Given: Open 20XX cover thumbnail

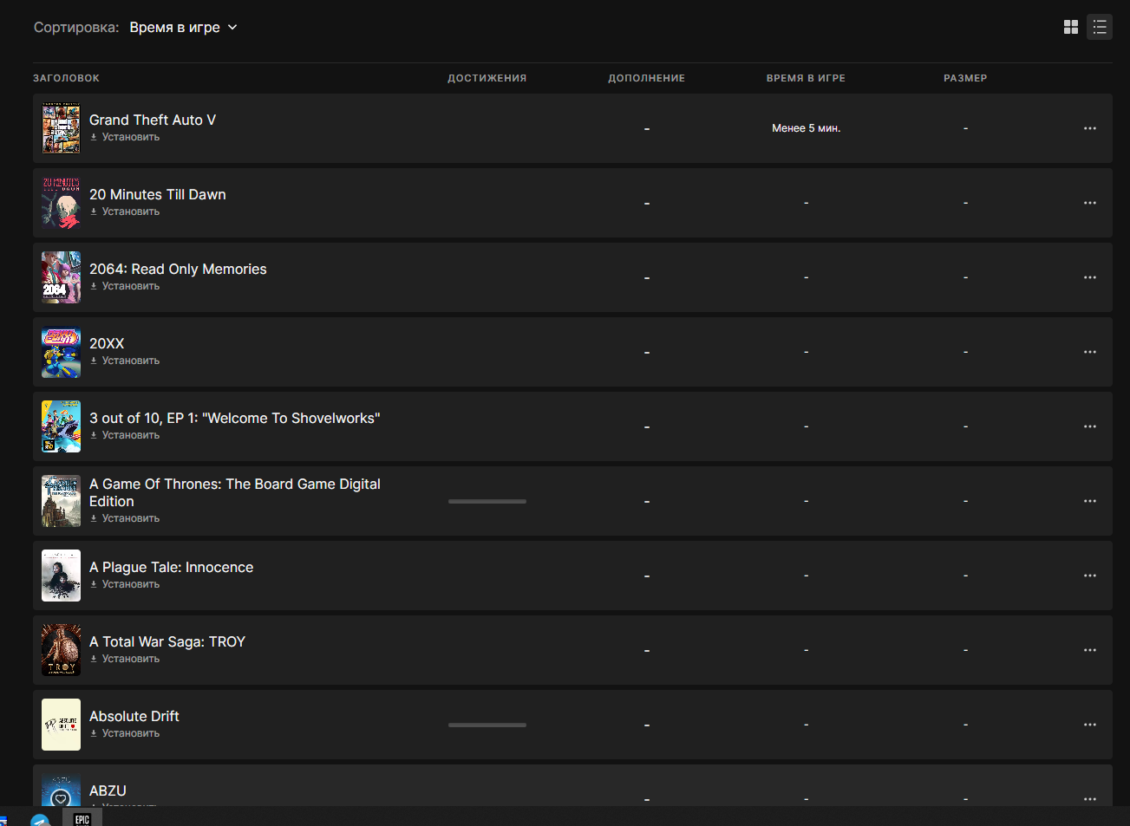Looking at the screenshot, I should (x=61, y=352).
